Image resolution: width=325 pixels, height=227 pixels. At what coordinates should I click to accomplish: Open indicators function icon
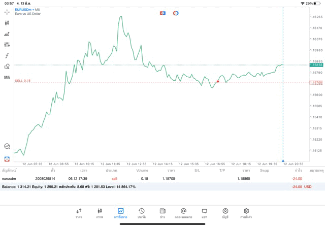7,56
